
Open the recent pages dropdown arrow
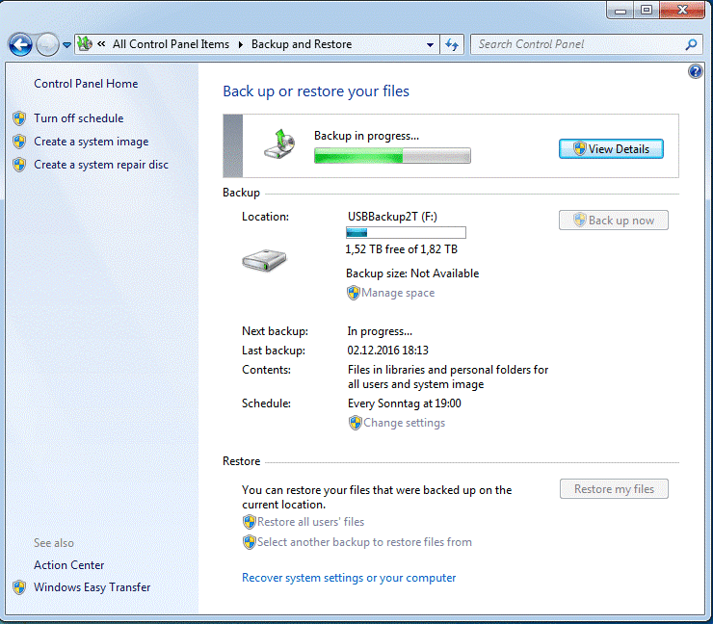point(66,45)
